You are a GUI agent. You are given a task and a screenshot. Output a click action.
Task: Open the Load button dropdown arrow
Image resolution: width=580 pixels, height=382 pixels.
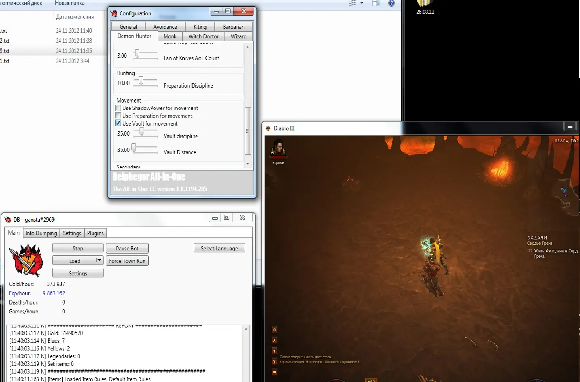[99, 260]
